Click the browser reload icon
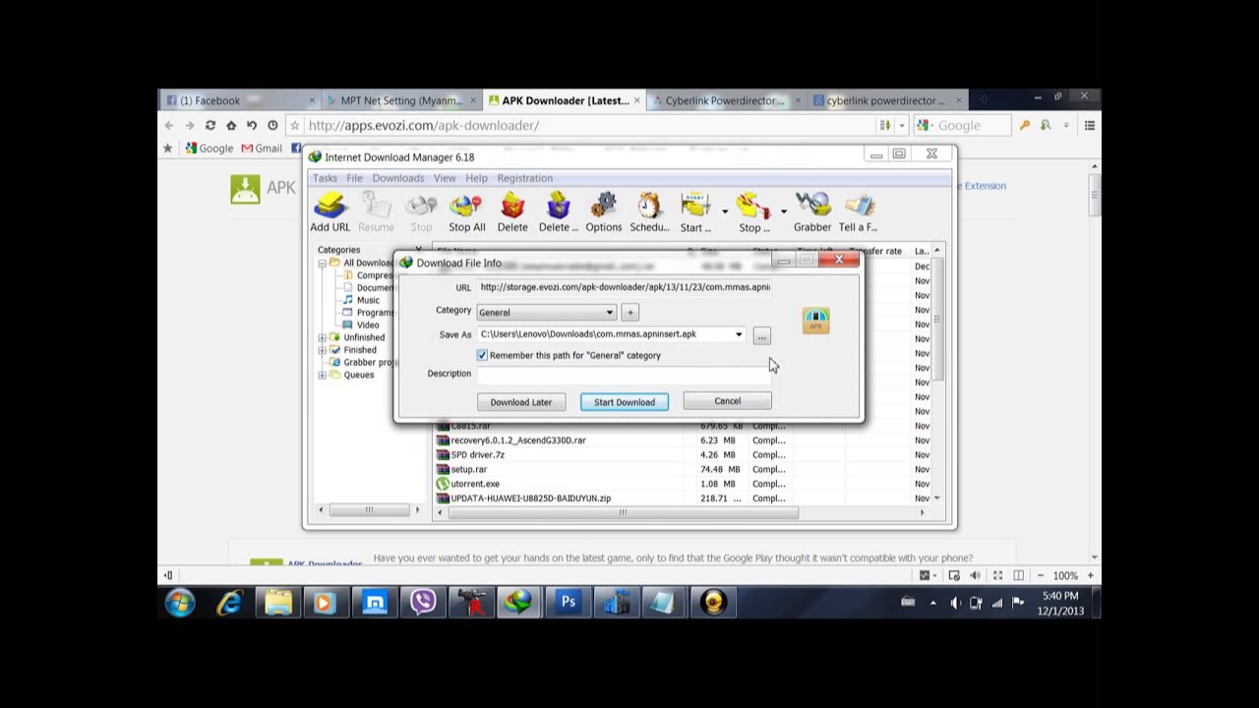The height and width of the screenshot is (708, 1259). click(210, 126)
